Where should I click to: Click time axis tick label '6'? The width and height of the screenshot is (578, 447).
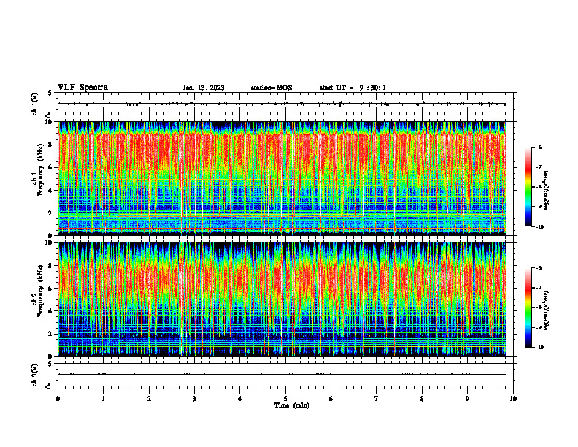(331, 399)
